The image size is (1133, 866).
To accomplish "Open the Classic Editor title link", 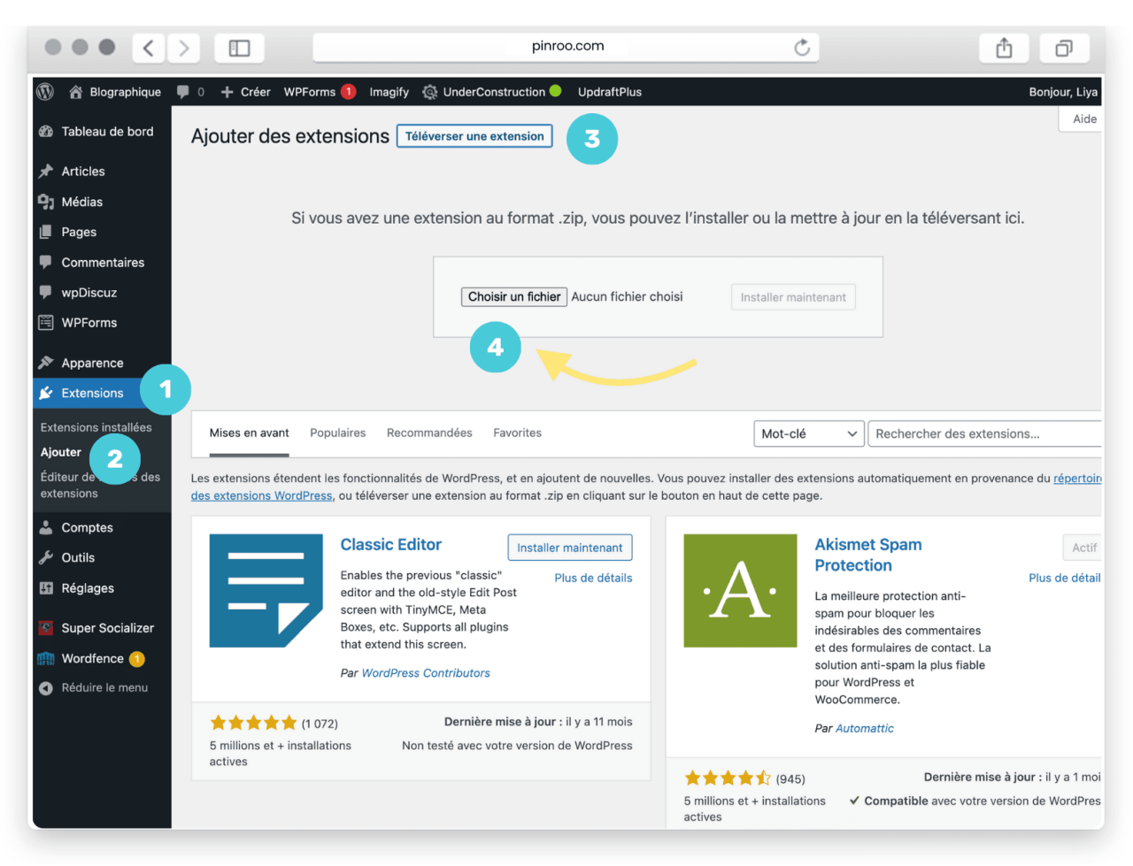I will (391, 545).
